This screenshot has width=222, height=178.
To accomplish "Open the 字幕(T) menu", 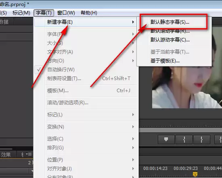I will (x=44, y=13).
